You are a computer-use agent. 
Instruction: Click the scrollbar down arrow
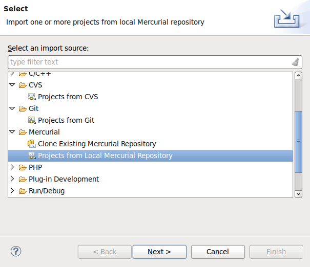tap(298, 194)
